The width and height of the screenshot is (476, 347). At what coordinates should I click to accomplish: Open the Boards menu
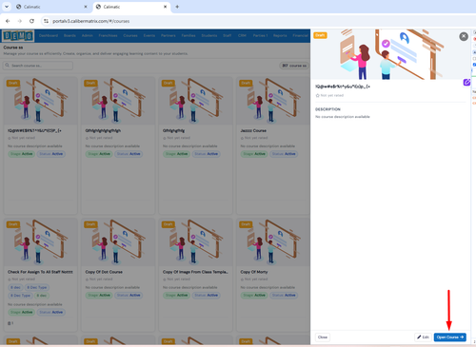[x=69, y=35]
